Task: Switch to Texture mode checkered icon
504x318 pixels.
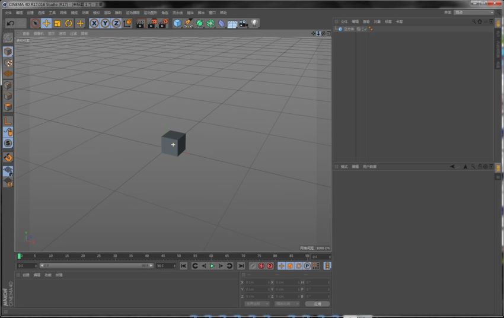Action: click(x=8, y=63)
